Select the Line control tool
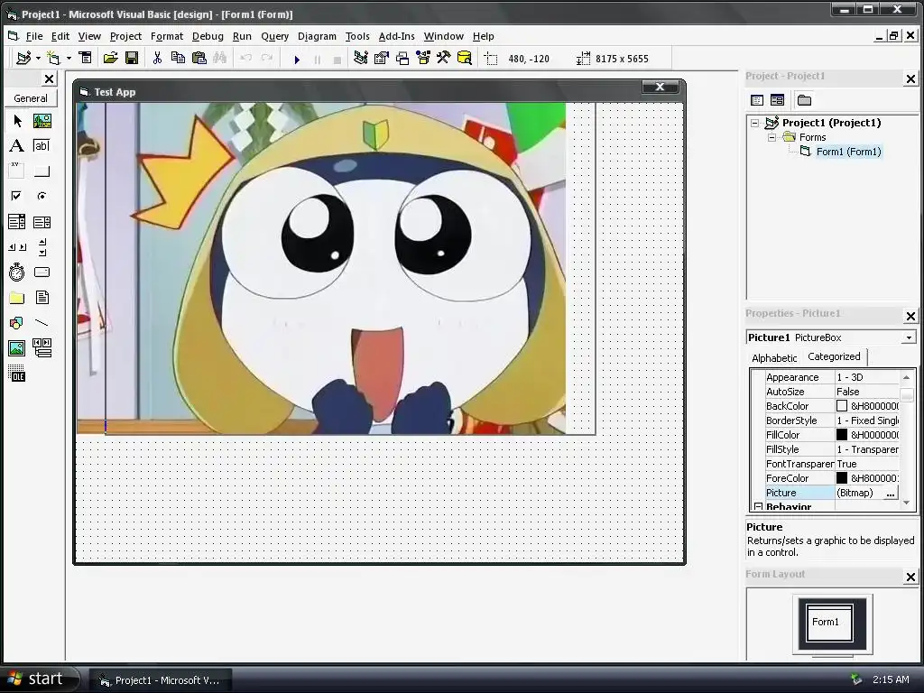This screenshot has width=924, height=693. (x=42, y=323)
